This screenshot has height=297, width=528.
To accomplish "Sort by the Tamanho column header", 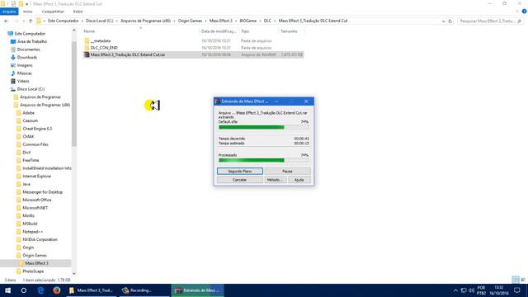I will [290, 31].
